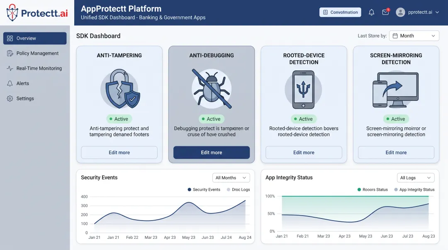Click the crossed-out bug Anti-Debugging illustration

point(212,89)
